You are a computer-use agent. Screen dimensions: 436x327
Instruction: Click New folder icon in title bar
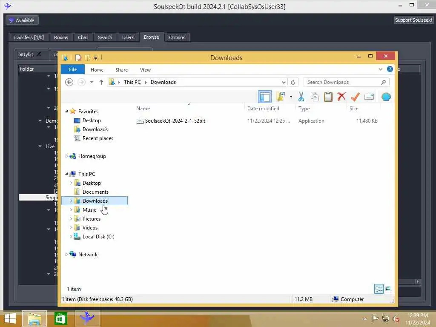pos(87,58)
